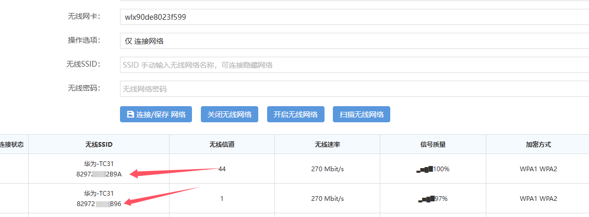The height and width of the screenshot is (217, 589).
Task: Click channel value 1 in the table
Action: (x=222, y=199)
